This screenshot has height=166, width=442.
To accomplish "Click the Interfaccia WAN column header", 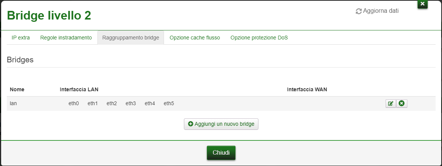I will 307,90.
